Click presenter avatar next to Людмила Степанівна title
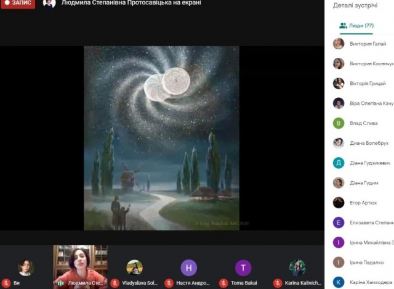Image resolution: width=394 pixels, height=289 pixels. [x=49, y=4]
